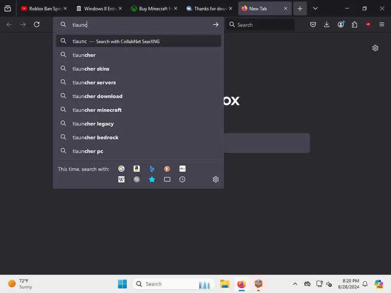Search this time with Bing

point(152,169)
